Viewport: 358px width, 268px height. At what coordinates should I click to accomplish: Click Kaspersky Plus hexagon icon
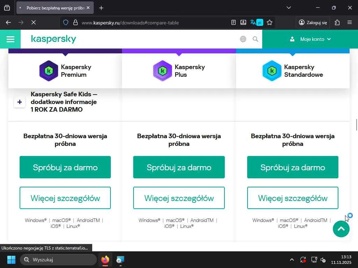[x=162, y=70]
